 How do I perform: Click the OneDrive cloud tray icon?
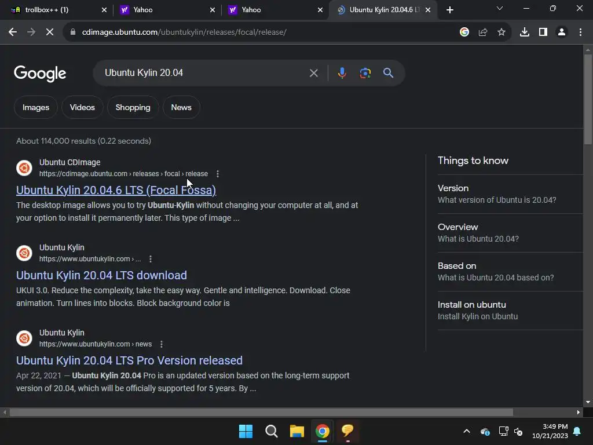[485, 431]
